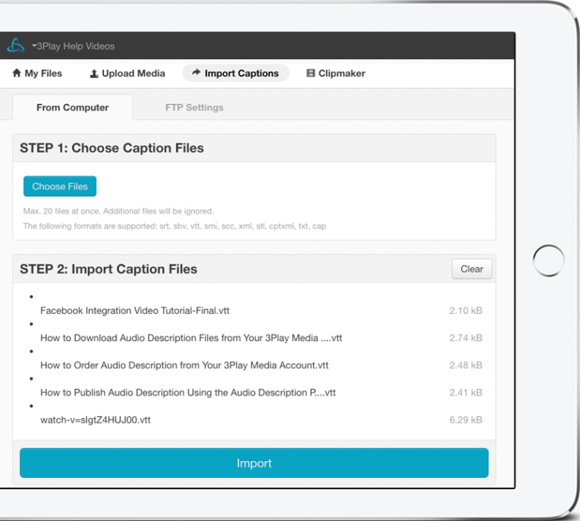Click the arrow icon beside Import Captions
The image size is (580, 521).
click(196, 73)
